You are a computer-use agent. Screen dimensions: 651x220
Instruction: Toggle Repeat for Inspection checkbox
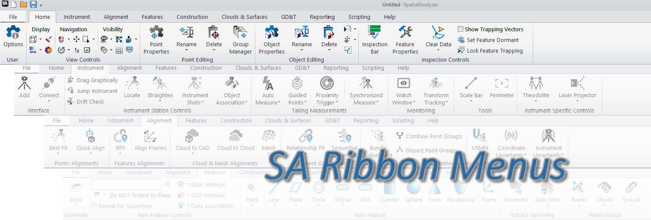[x=94, y=206]
